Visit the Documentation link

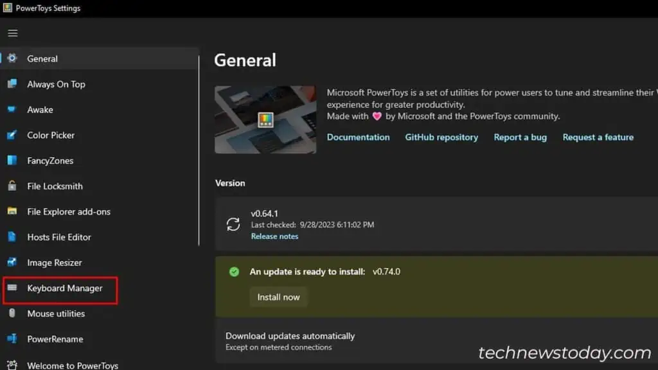[x=358, y=137]
